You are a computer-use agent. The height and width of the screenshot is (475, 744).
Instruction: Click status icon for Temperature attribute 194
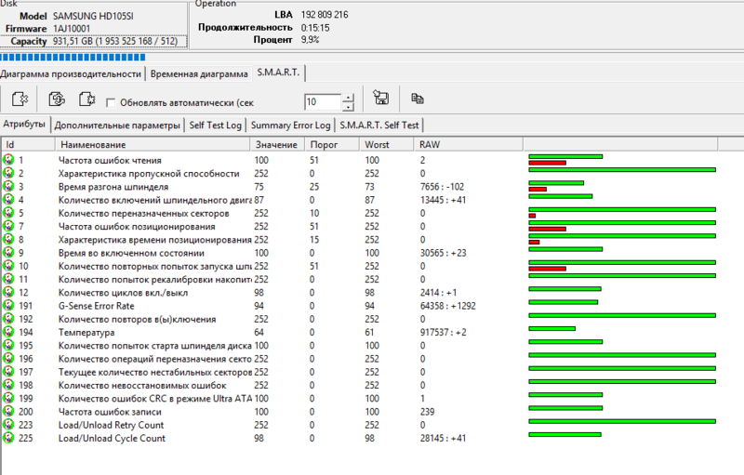pyautogui.click(x=9, y=332)
